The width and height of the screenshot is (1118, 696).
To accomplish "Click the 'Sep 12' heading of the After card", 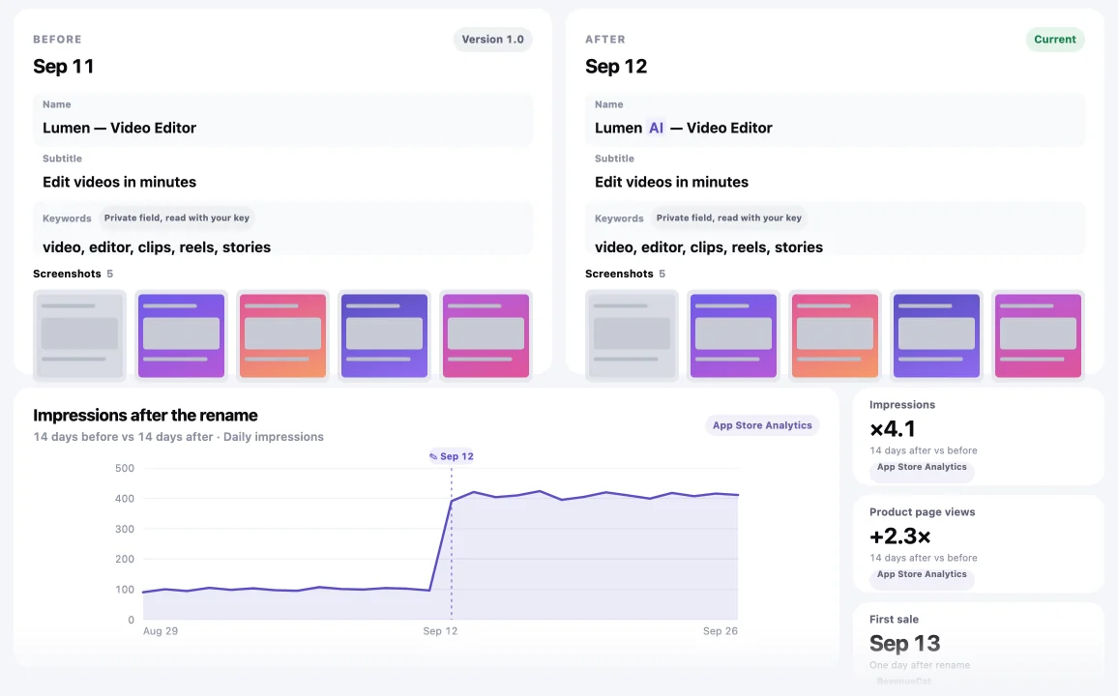I will click(x=616, y=67).
